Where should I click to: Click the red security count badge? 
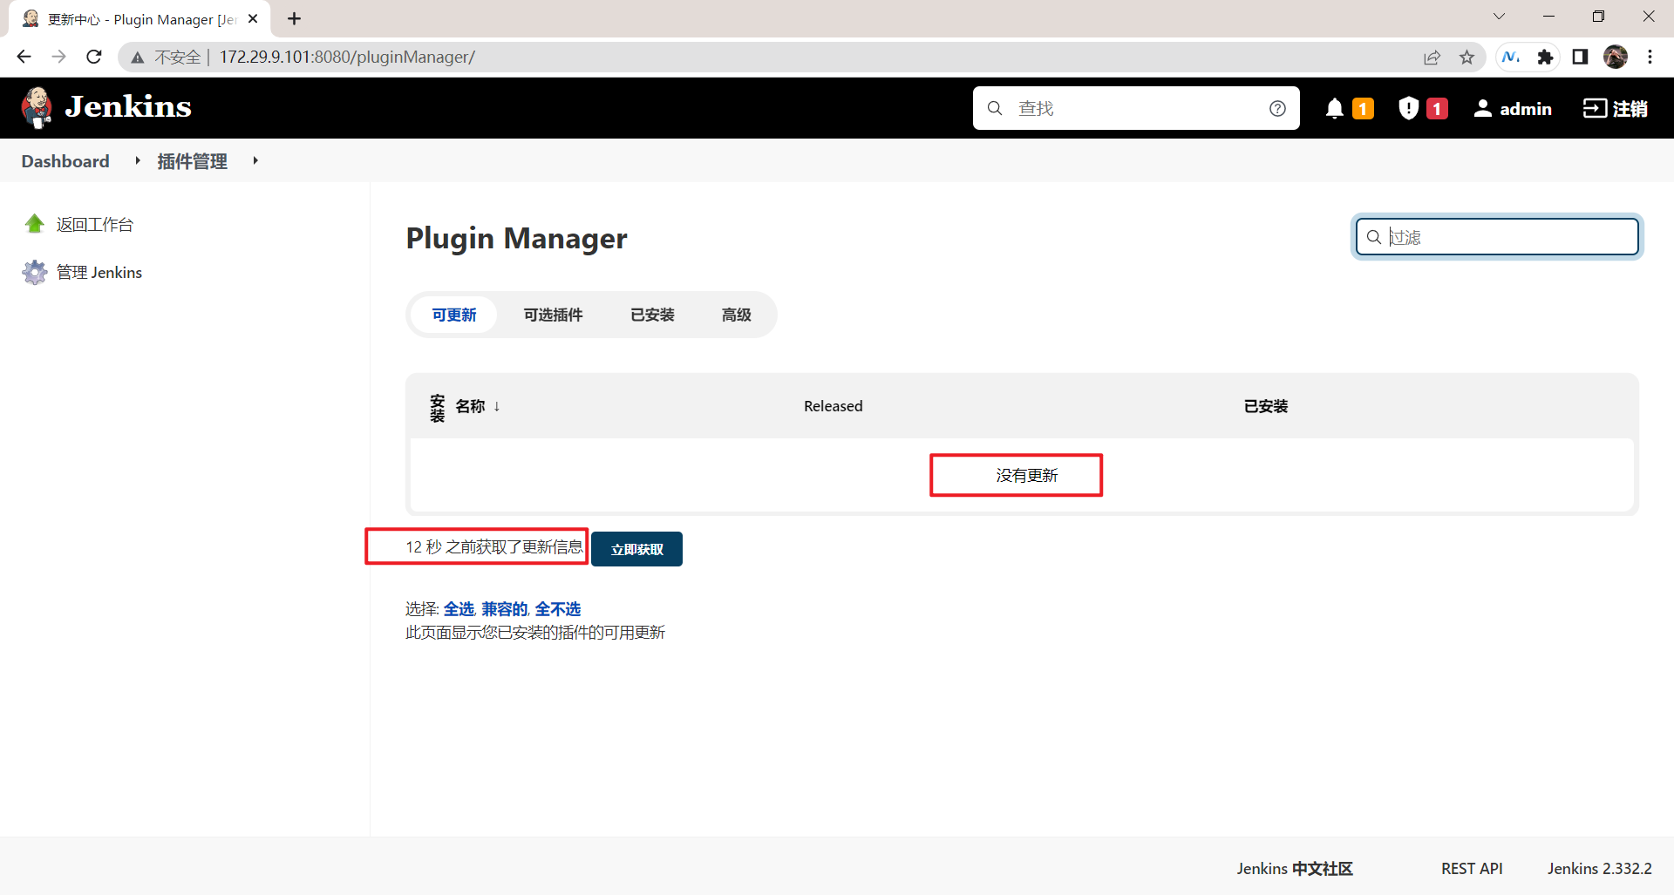point(1437,109)
